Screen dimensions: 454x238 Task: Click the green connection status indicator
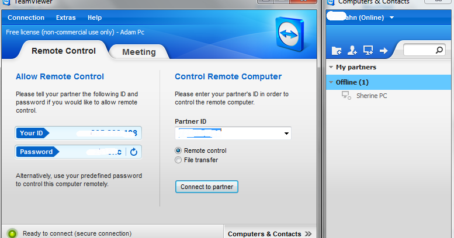pos(12,233)
